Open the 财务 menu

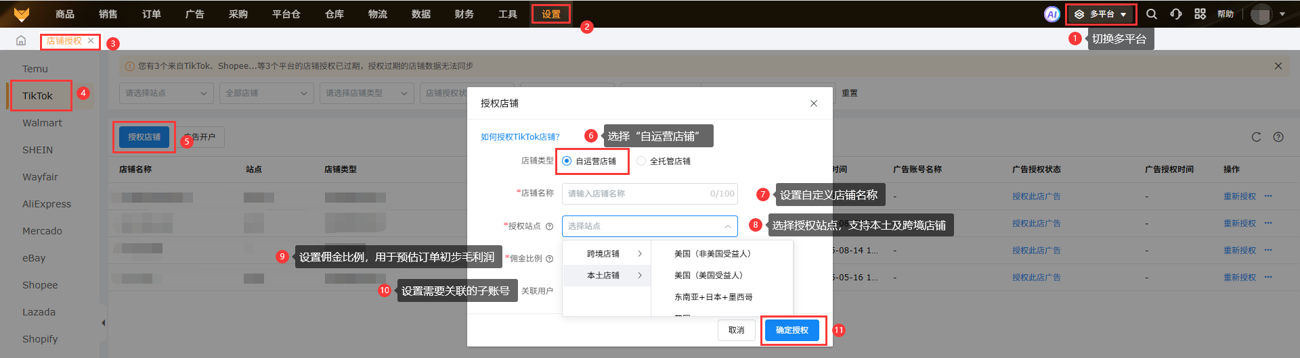pyautogui.click(x=464, y=14)
